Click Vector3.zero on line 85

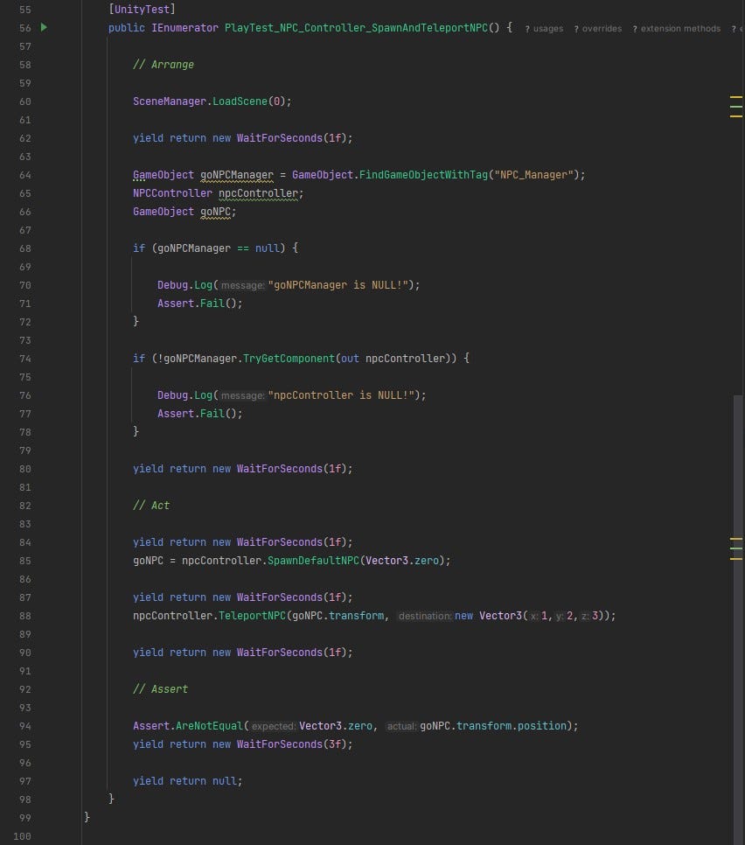pyautogui.click(x=402, y=561)
